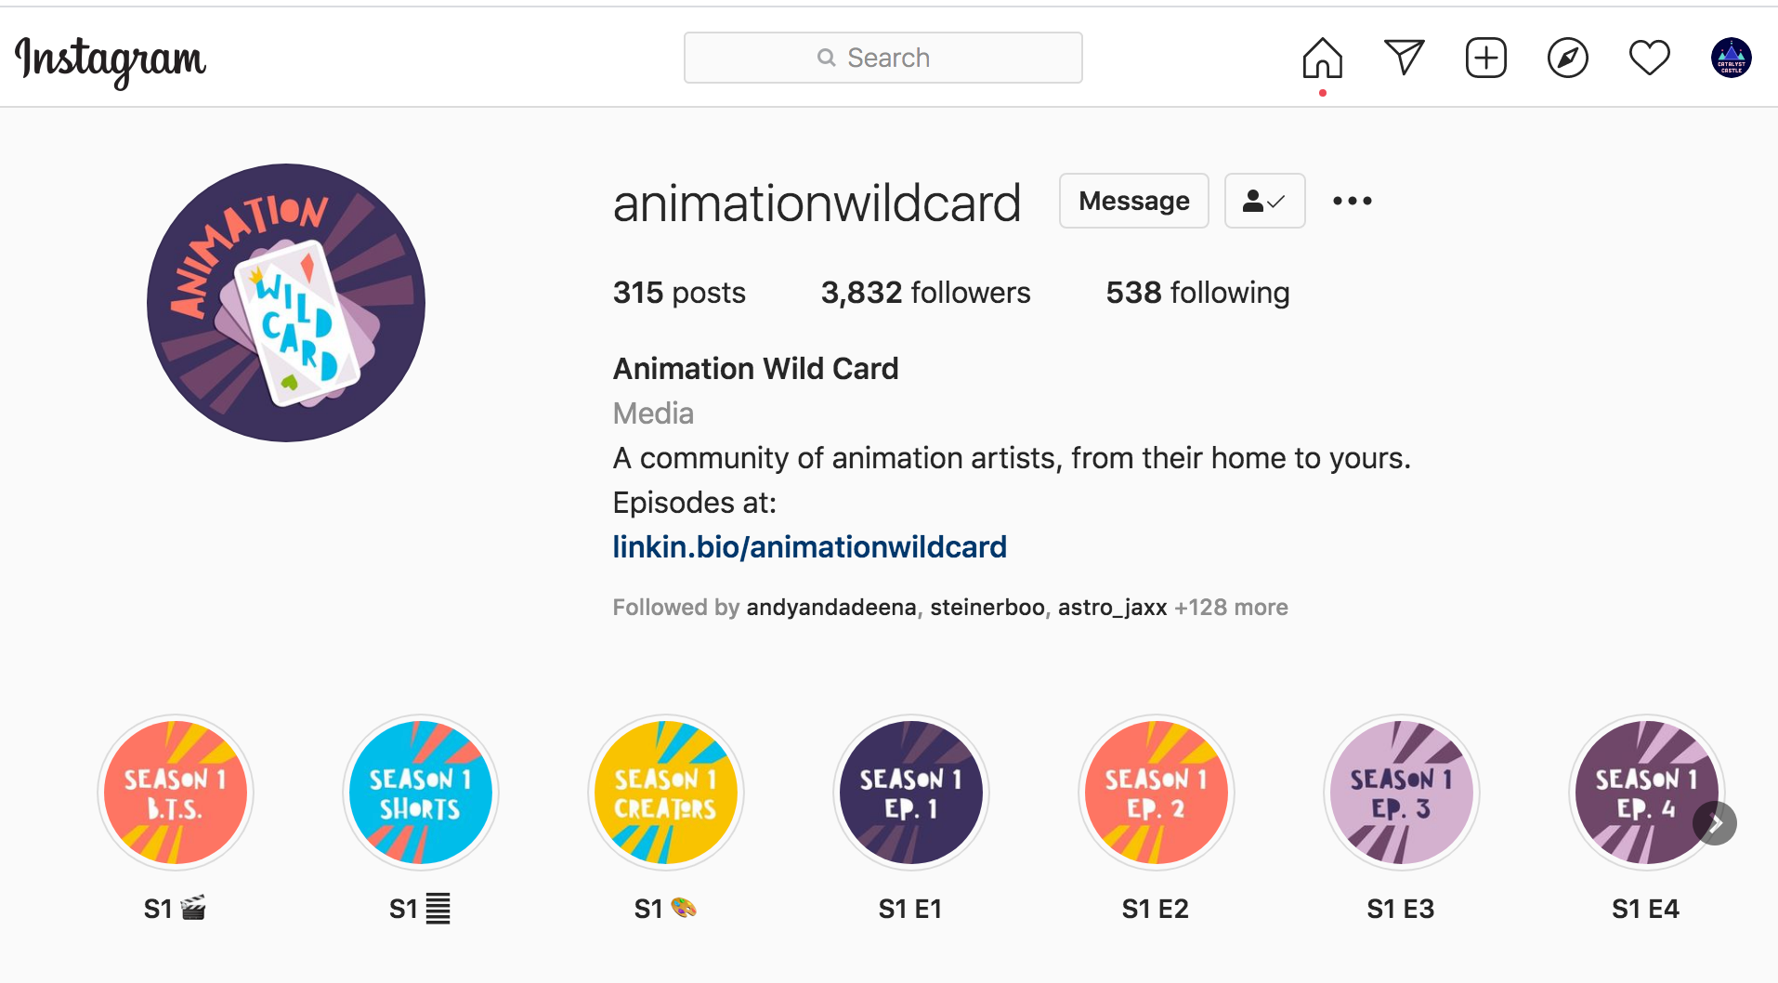Open the Season 1 B.T.S. highlight
The height and width of the screenshot is (983, 1778).
pyautogui.click(x=176, y=793)
